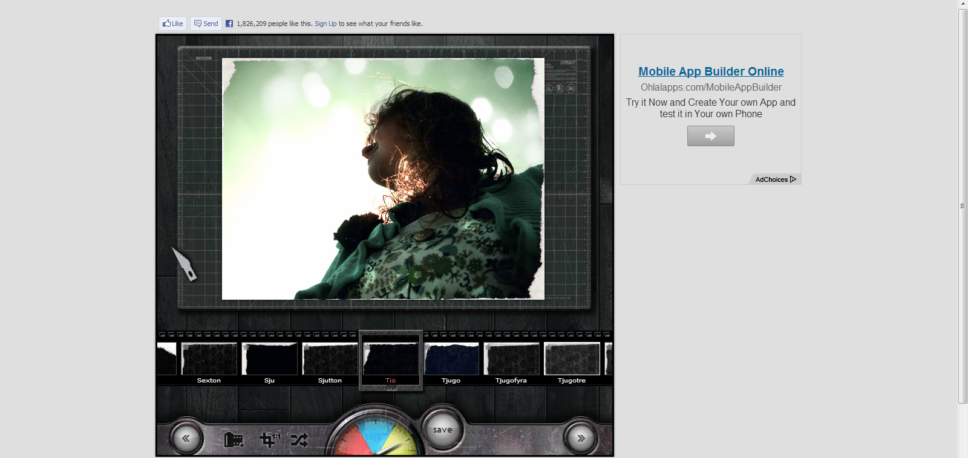968x458 pixels.
Task: Click the yellow segment of the dial
Action: click(399, 439)
